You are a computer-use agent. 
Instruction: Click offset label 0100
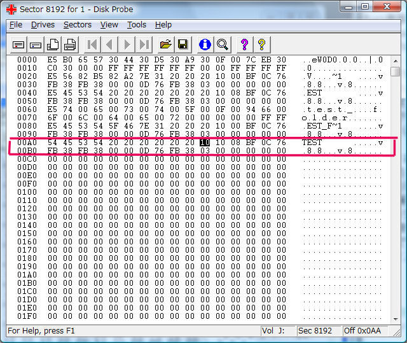pyautogui.click(x=27, y=192)
